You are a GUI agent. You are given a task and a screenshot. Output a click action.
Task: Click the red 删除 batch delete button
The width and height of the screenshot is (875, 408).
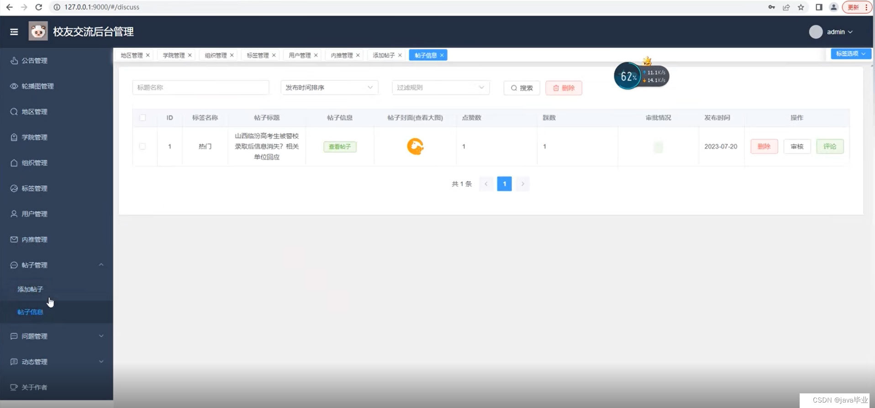point(564,88)
